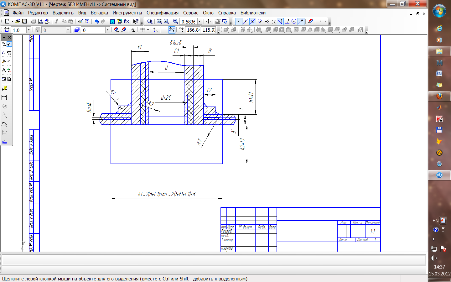Select the linear dimension tool
Screen dimensions: 451x282
click(4, 98)
